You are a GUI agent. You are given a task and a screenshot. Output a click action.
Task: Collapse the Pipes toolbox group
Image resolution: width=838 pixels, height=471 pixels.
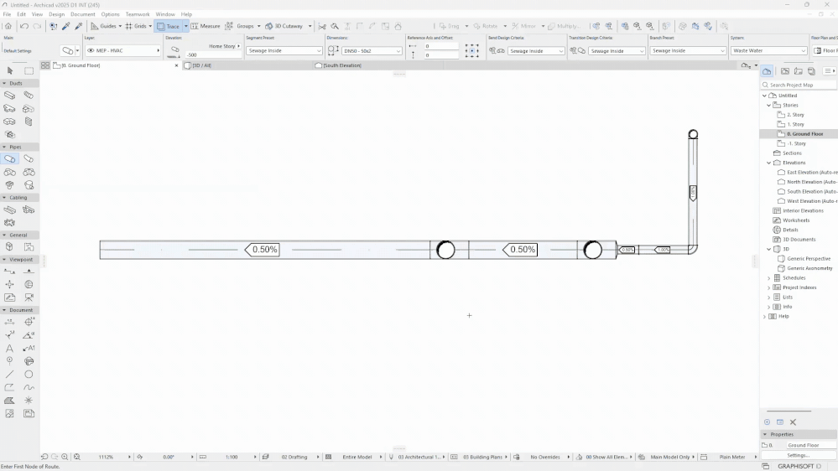(4, 147)
